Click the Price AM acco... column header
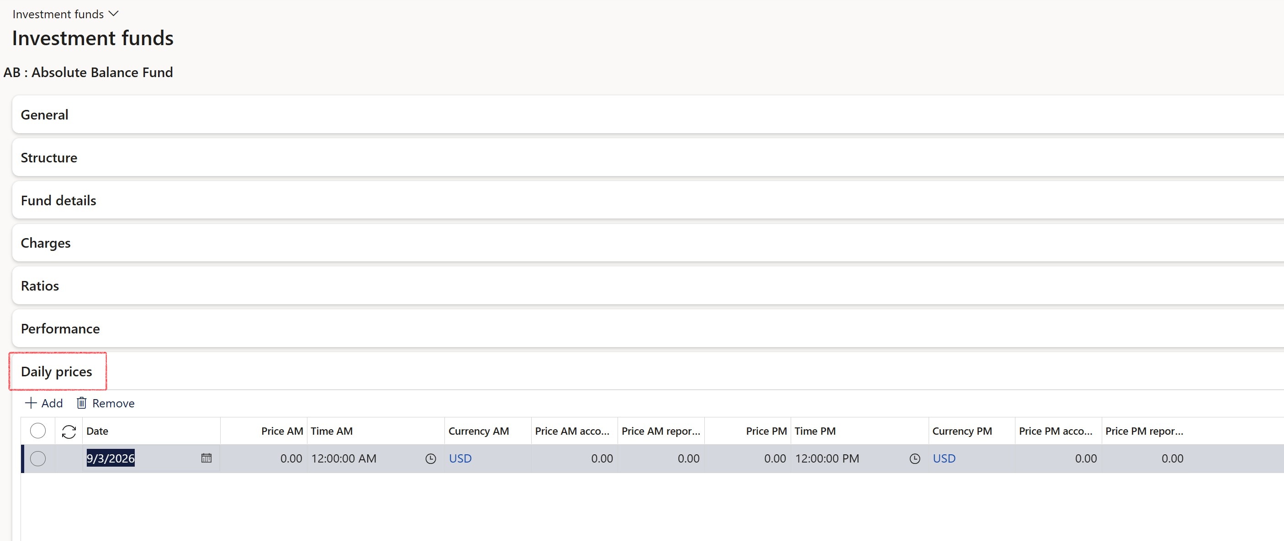Screen dimensions: 1284x541 (574, 431)
